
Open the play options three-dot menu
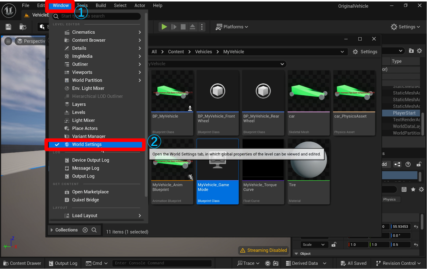tap(202, 27)
